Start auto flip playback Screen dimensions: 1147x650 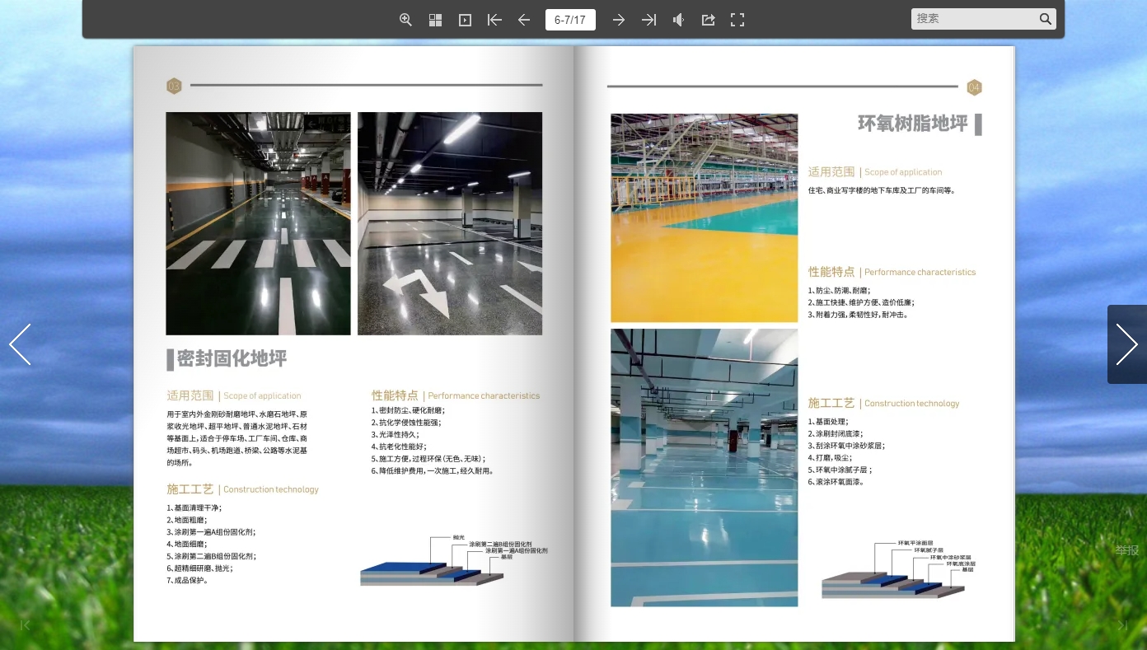click(465, 20)
